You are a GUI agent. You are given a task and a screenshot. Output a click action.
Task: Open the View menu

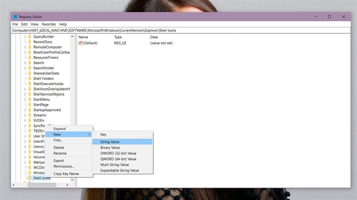coord(35,24)
